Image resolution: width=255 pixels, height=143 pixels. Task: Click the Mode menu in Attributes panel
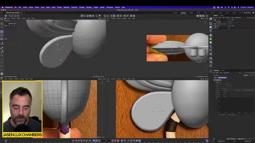tap(217, 73)
